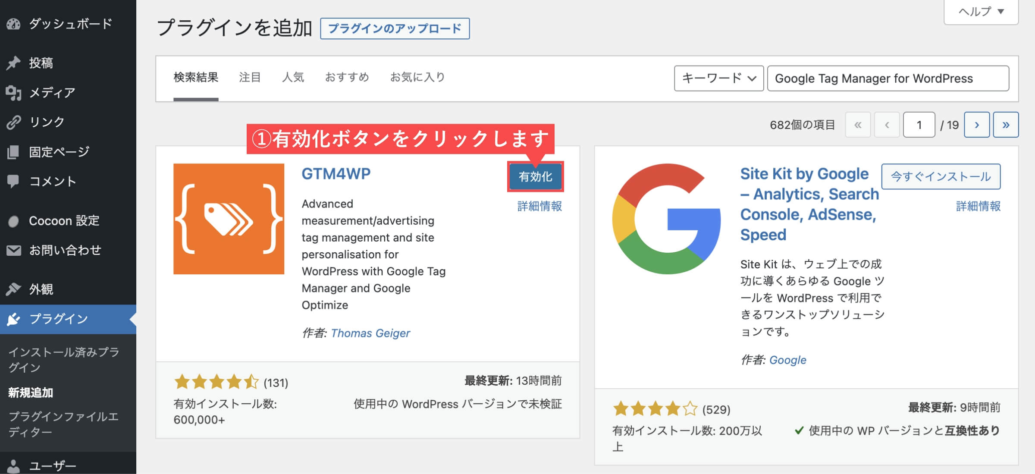The width and height of the screenshot is (1035, 474).
Task: Open 詳細情報 link for GTM4WP
Action: tap(539, 206)
